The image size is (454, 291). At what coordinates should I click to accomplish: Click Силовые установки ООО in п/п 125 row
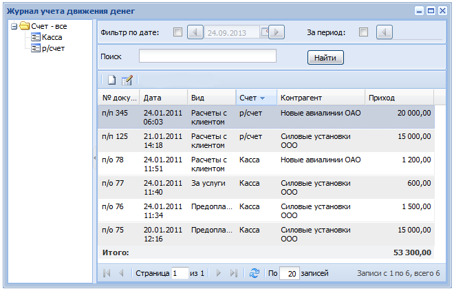pyautogui.click(x=316, y=141)
